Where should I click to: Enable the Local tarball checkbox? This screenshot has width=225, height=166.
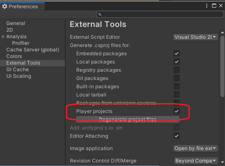pos(177,95)
